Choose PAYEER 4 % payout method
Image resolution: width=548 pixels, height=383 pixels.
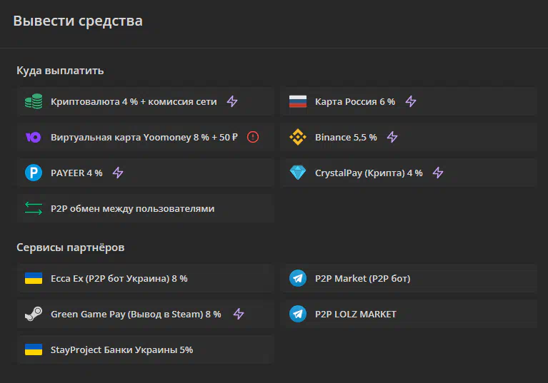pyautogui.click(x=145, y=173)
